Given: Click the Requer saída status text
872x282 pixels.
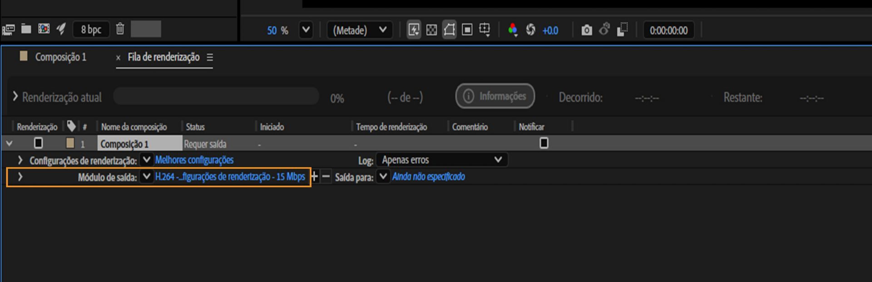Looking at the screenshot, I should (x=205, y=144).
